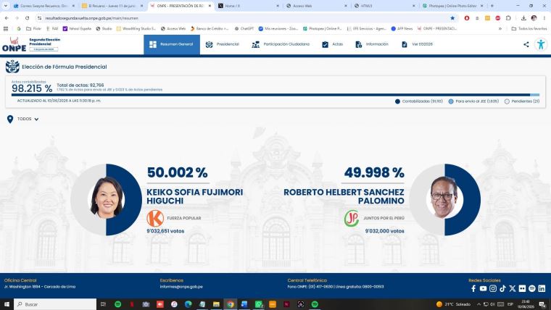551x310 pixels.
Task: Select the 50.002 % result text
Action: click(x=178, y=172)
